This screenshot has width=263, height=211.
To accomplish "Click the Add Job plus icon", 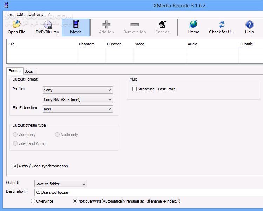I will (x=106, y=27).
